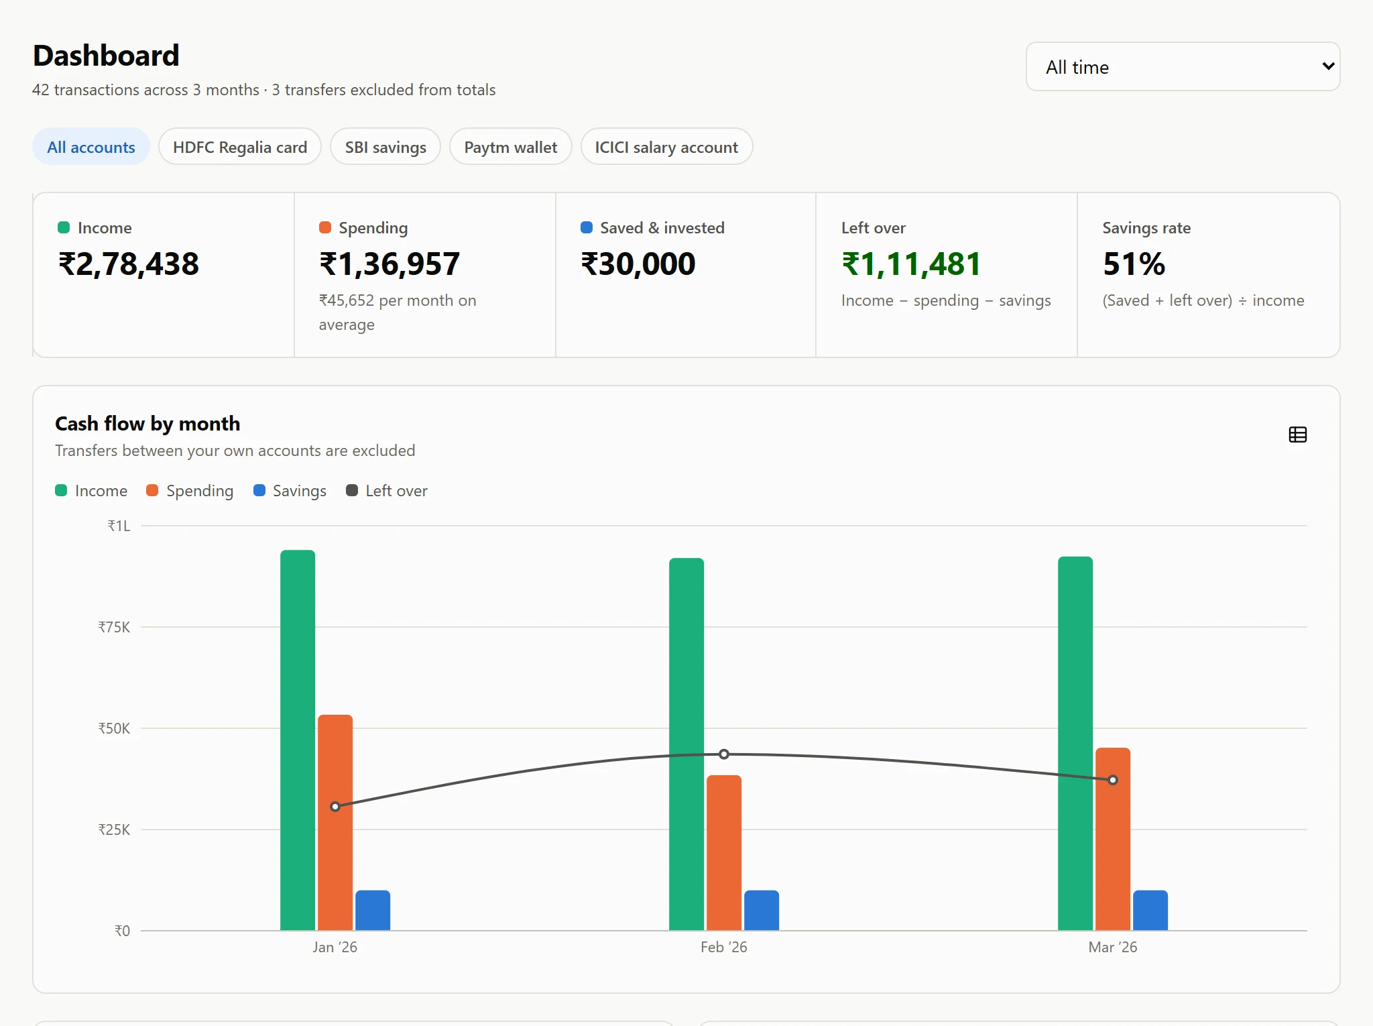Click the Jan '26 blue savings bar
The width and height of the screenshot is (1373, 1026).
pyautogui.click(x=373, y=911)
